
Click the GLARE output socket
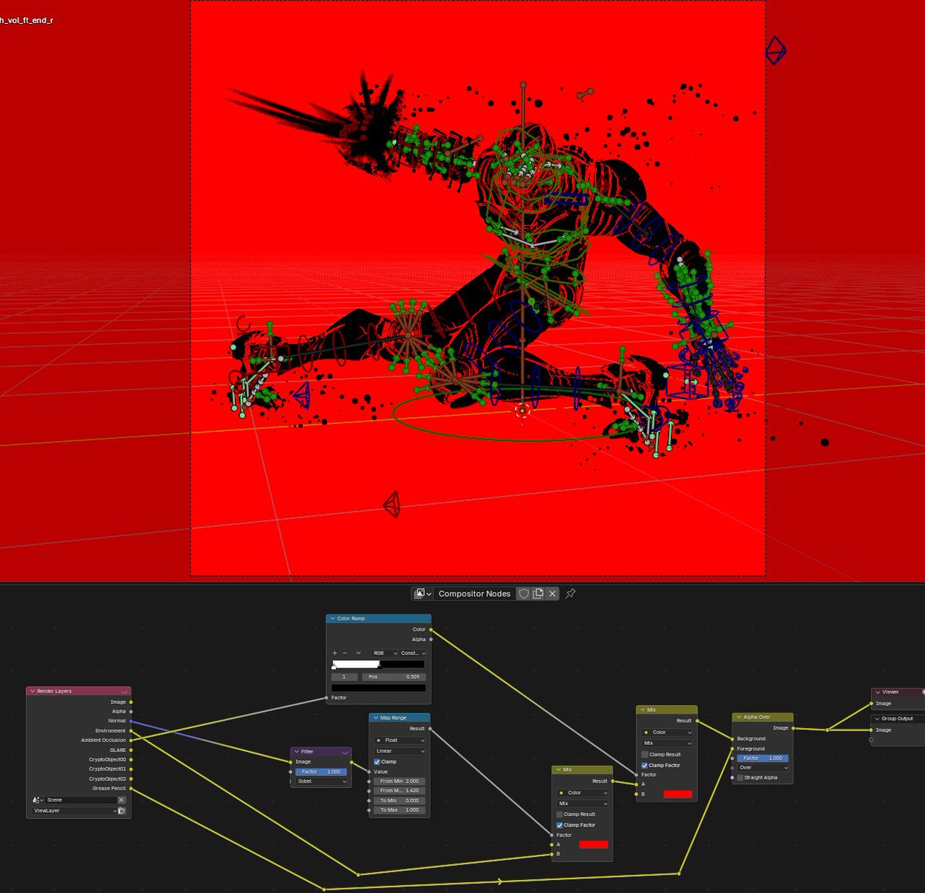click(x=131, y=750)
